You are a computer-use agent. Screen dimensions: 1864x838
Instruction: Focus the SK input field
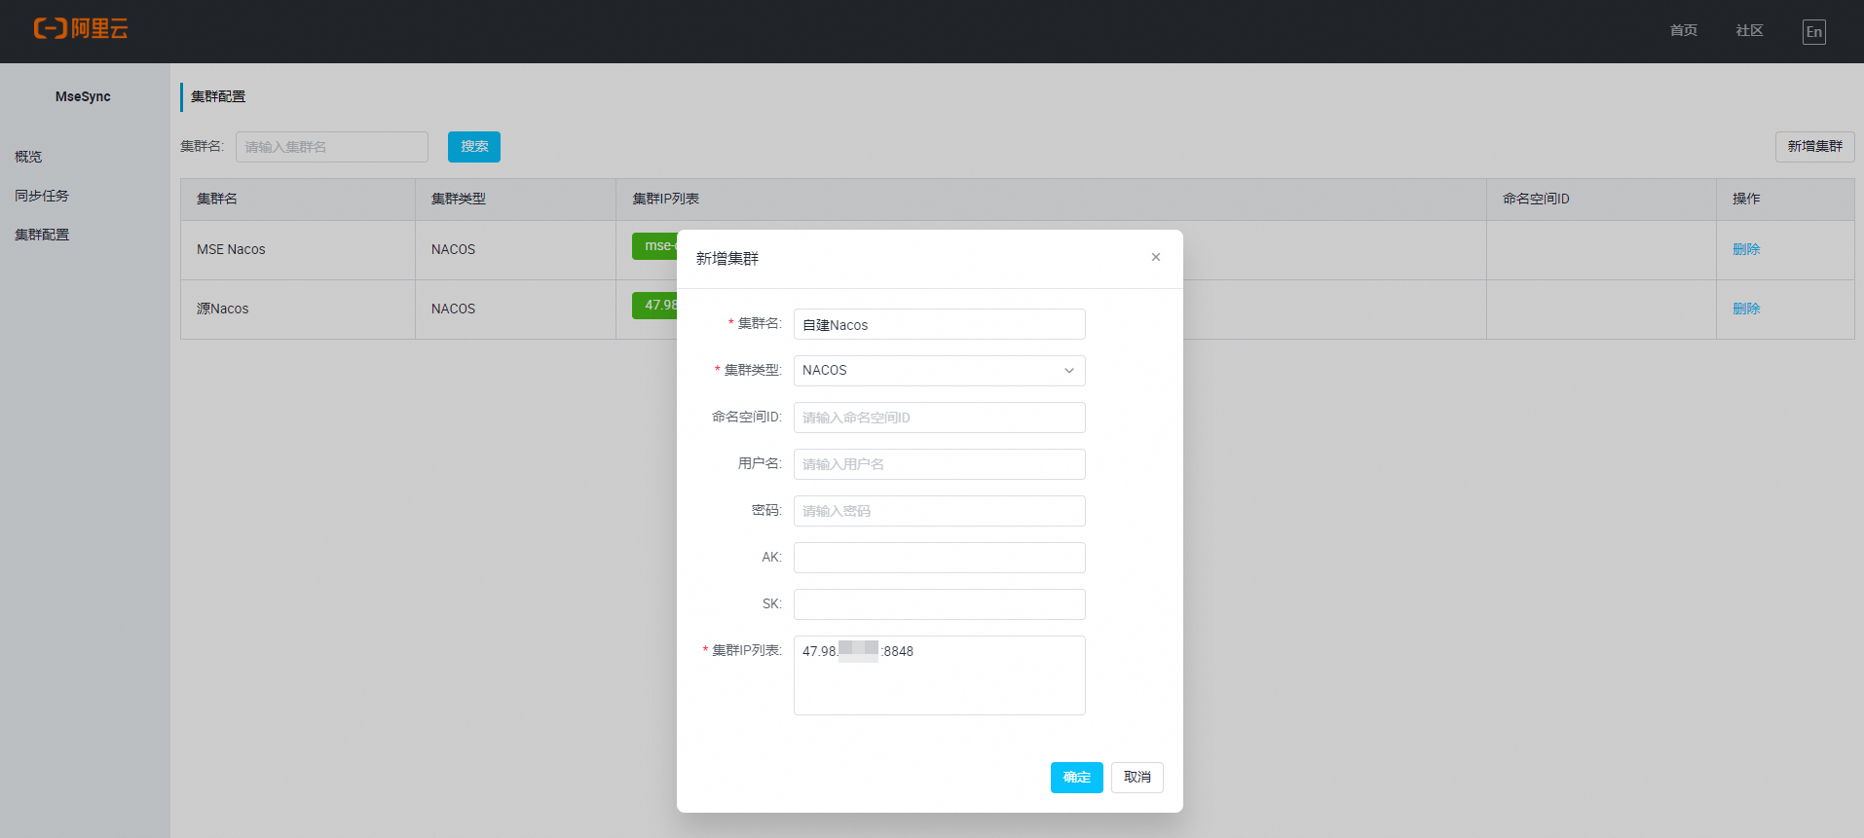coord(939,604)
